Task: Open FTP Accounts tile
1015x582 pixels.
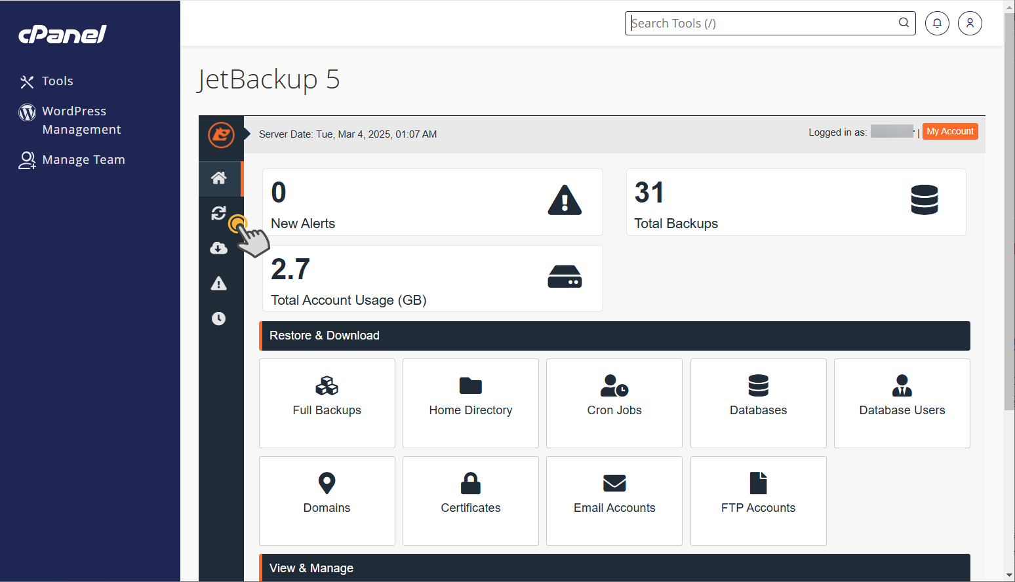Action: pos(759,501)
